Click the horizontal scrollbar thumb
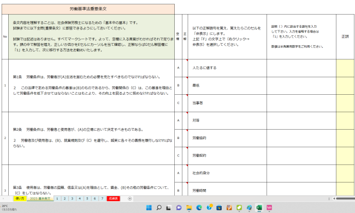 pos(346,198)
